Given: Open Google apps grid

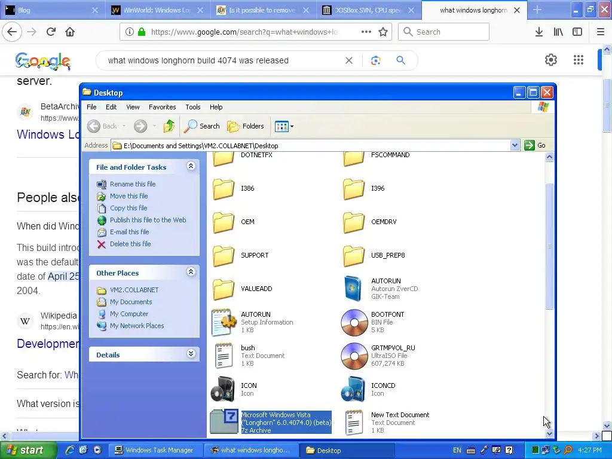Looking at the screenshot, I should (x=579, y=60).
